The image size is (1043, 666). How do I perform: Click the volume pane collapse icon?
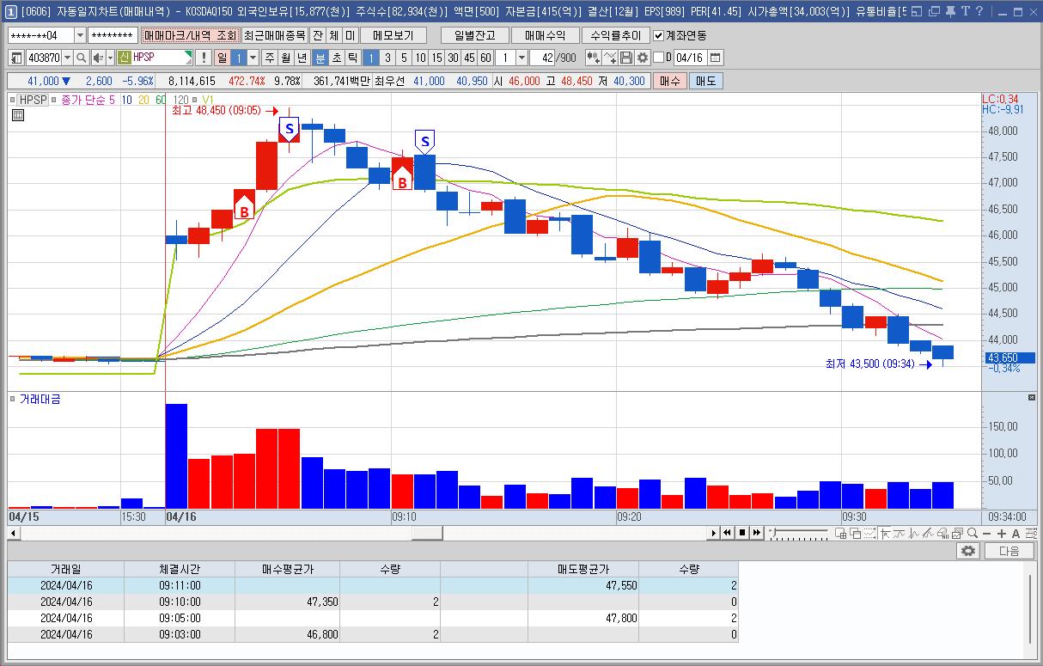click(1032, 398)
